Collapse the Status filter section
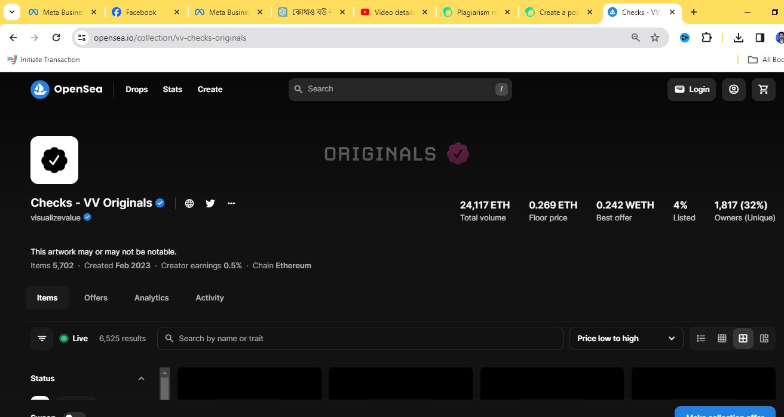 [x=141, y=379]
